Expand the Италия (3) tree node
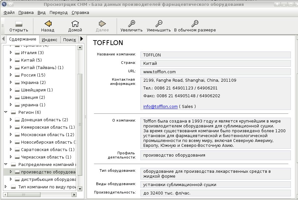The height and width of the screenshot is (200, 298). (x=11, y=53)
